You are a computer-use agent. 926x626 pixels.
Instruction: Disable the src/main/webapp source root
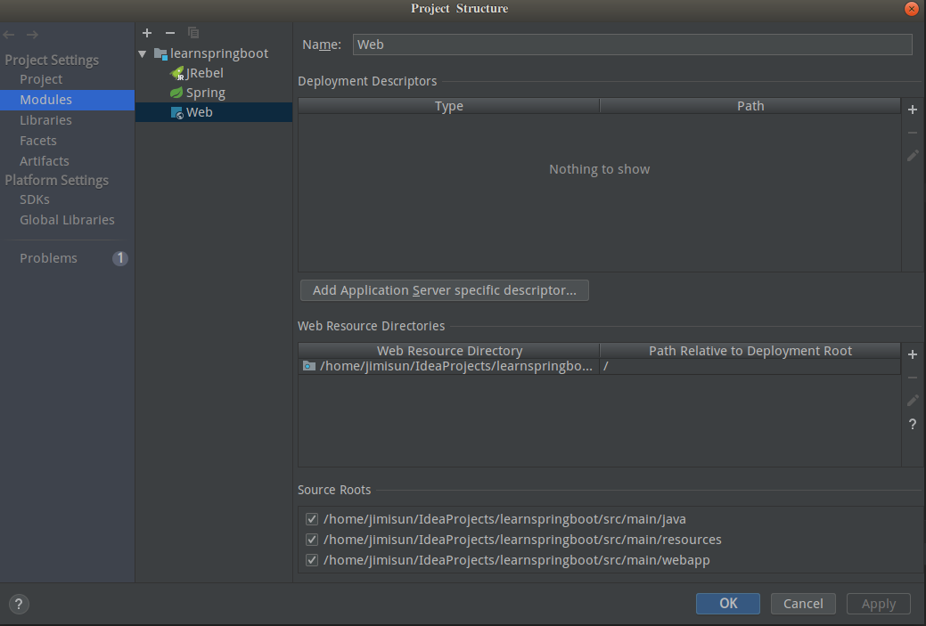[312, 560]
